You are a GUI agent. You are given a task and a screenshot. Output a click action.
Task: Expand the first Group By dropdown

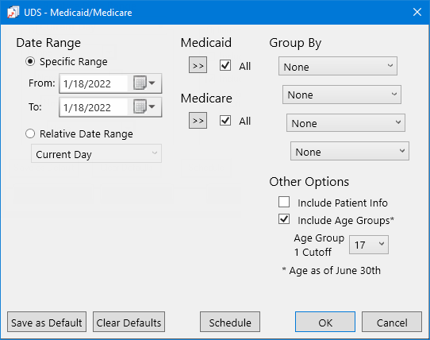click(x=338, y=66)
